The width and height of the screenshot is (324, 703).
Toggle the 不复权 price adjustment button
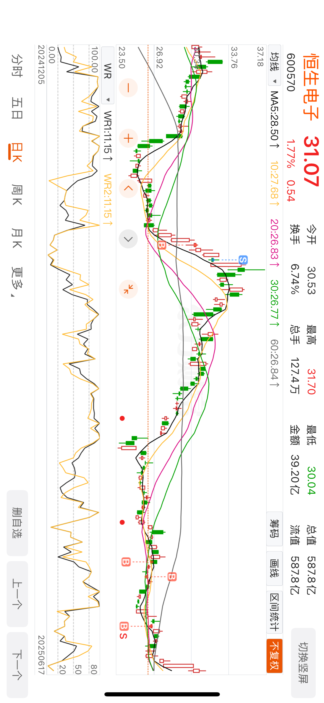pos(274,655)
